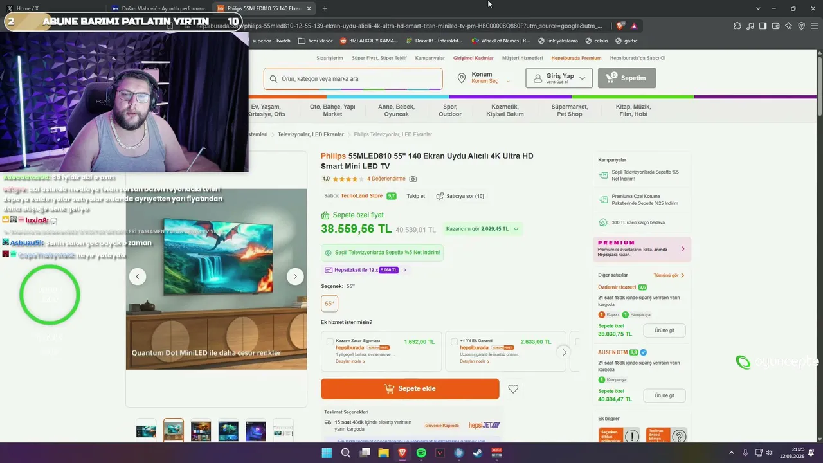
Task: Open the Yeni klasör bookmarks folder
Action: pyautogui.click(x=316, y=41)
